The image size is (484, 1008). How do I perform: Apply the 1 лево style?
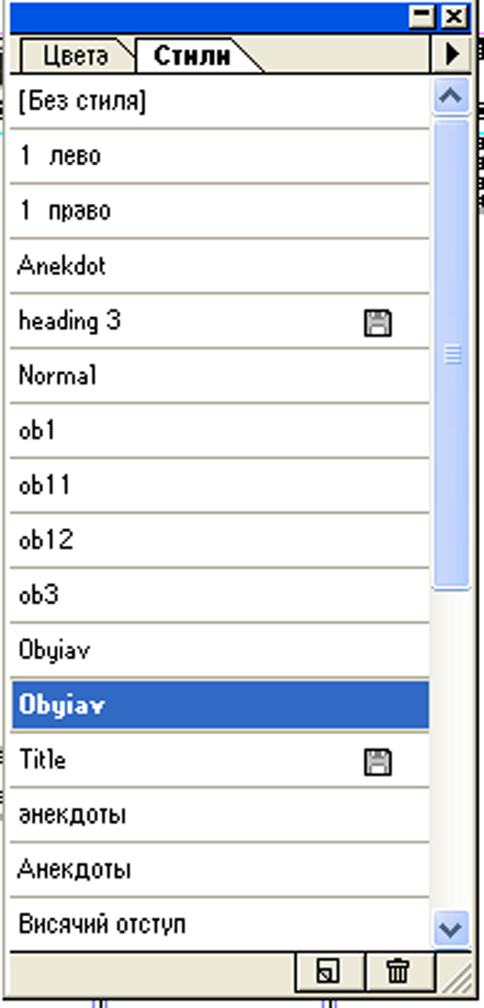tap(220, 156)
